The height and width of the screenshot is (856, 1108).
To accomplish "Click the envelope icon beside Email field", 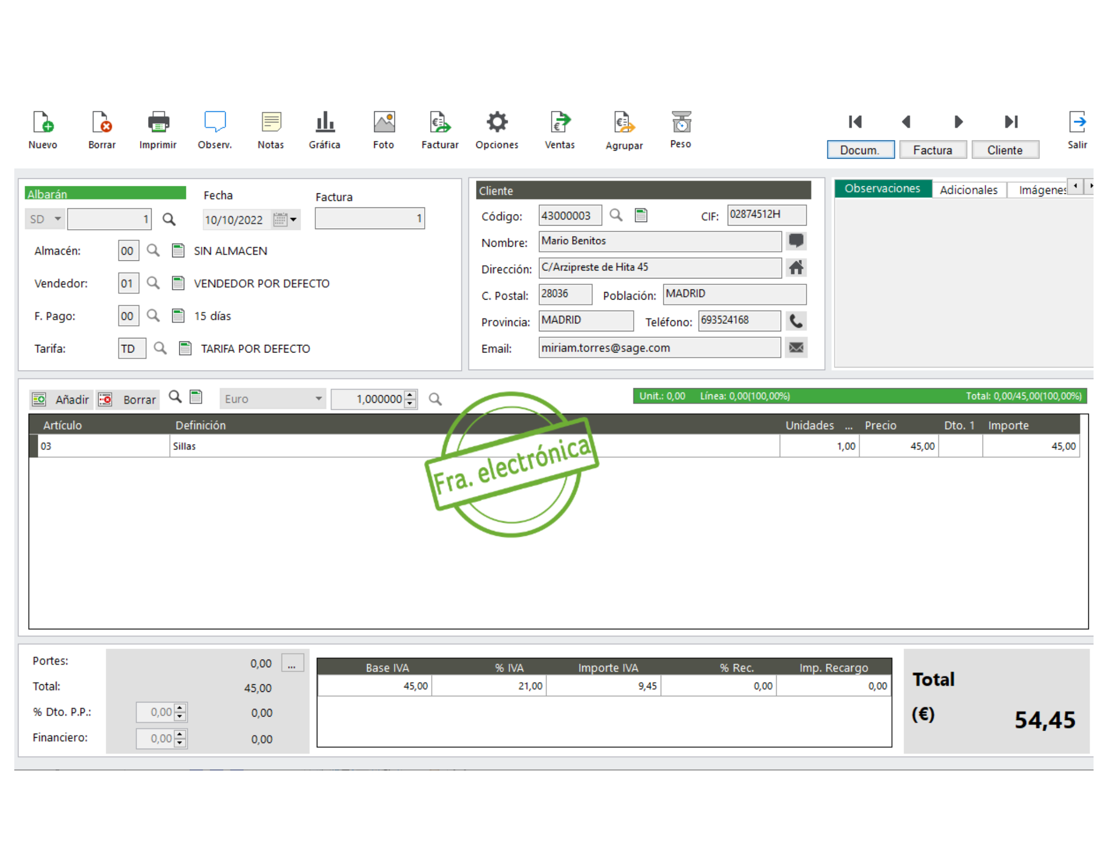I will [796, 348].
